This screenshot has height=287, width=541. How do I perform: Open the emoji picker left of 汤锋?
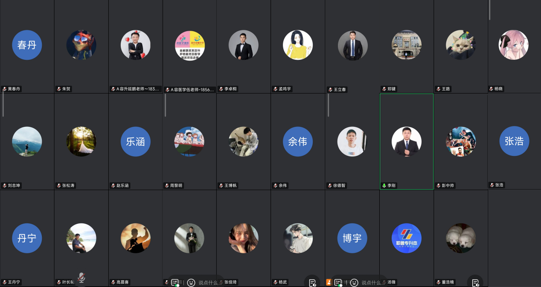(354, 282)
